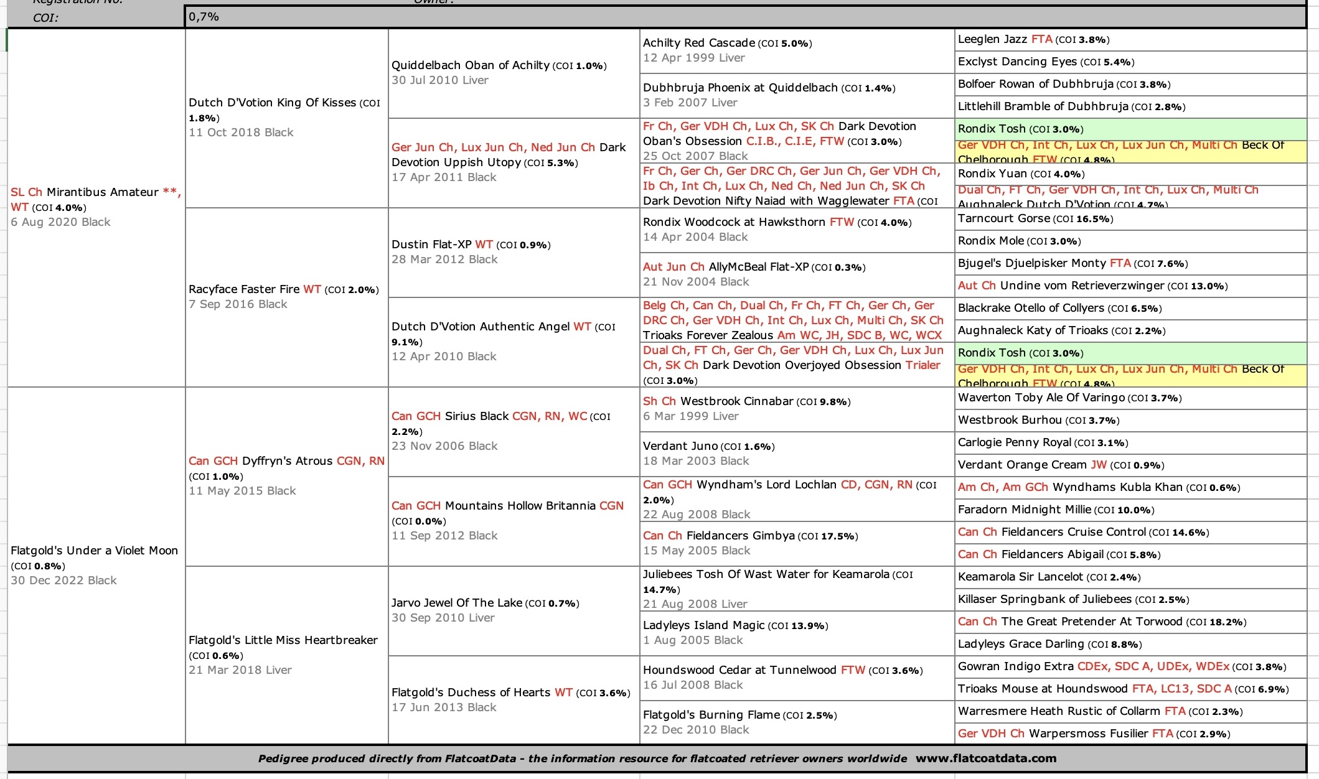Viewport: 1319px width, 779px height.
Task: Select The Great Pretender At Torwood cell
Action: (1130, 622)
